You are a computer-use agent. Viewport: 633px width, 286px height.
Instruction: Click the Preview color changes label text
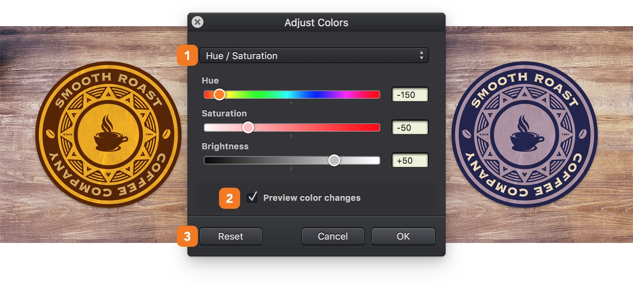312,198
